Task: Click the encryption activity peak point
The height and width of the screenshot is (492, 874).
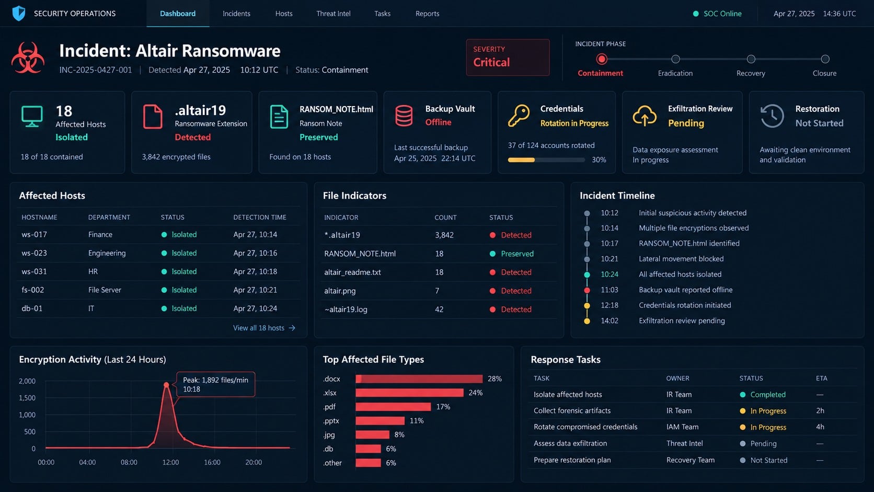Action: pos(166,385)
